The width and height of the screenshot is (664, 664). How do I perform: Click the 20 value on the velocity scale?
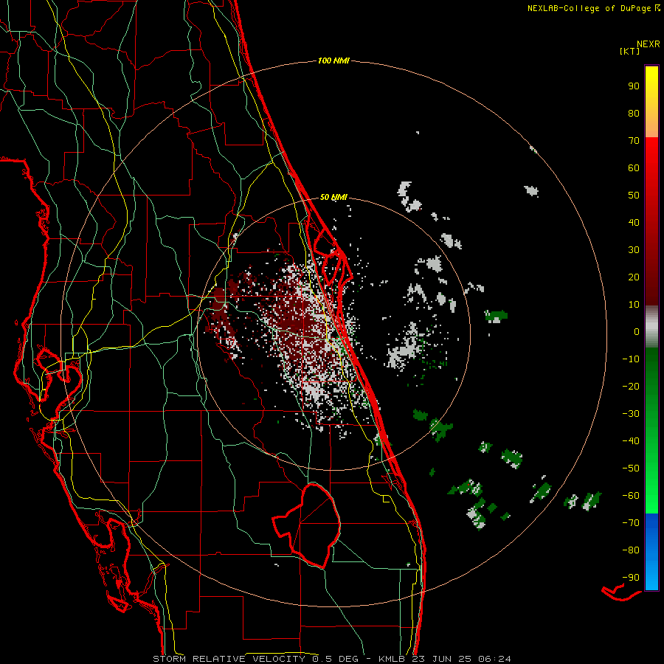coord(634,277)
